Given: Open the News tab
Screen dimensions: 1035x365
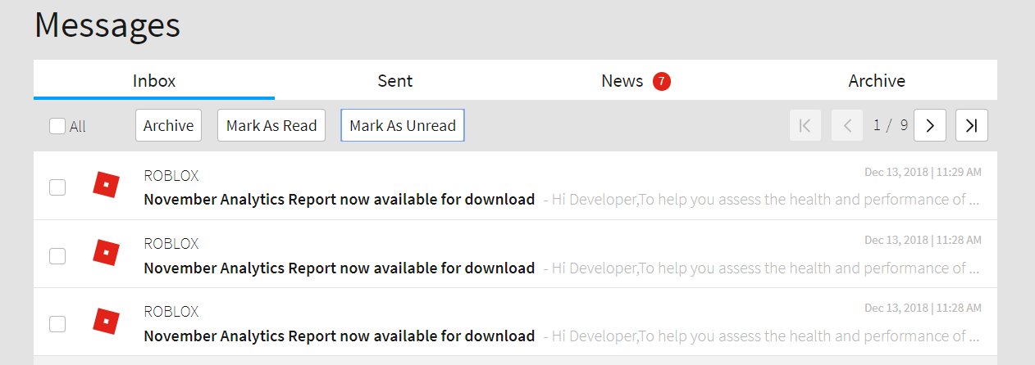Looking at the screenshot, I should click(x=636, y=80).
